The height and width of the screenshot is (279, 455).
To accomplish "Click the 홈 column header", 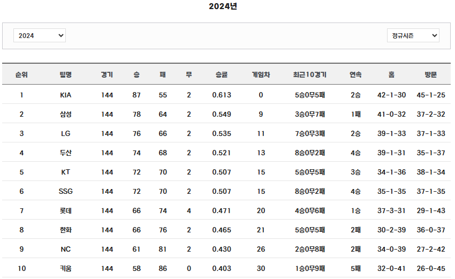I will coord(391,74).
